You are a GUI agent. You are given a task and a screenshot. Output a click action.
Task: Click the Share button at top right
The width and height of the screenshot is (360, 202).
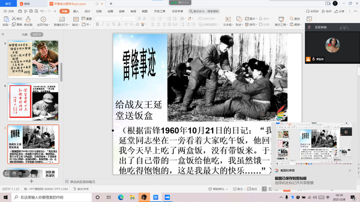tap(340, 11)
